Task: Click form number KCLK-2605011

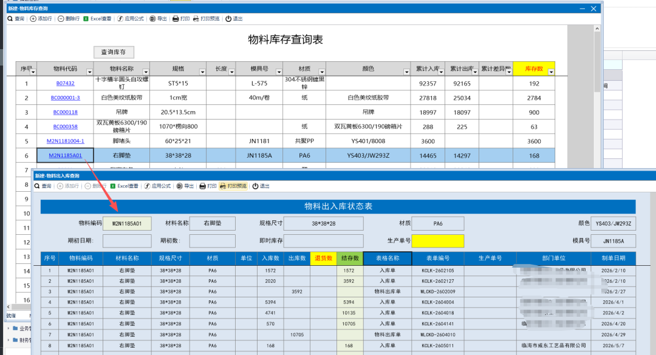Action: coord(437,345)
